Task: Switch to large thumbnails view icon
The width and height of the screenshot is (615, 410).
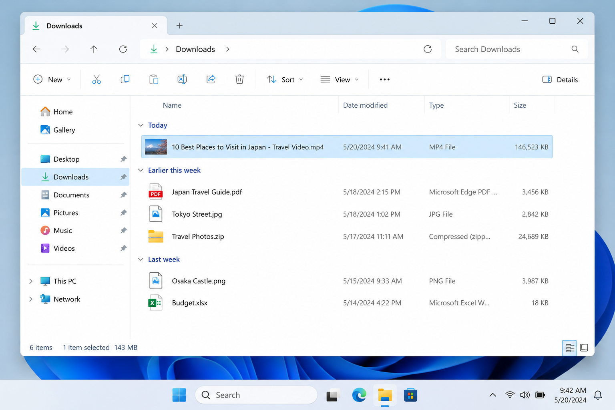Action: tap(584, 348)
